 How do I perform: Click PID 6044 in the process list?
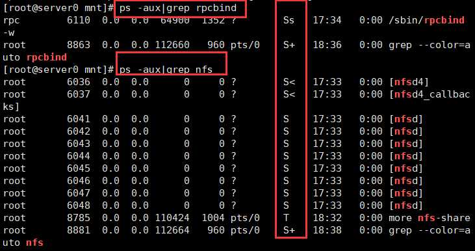point(79,156)
